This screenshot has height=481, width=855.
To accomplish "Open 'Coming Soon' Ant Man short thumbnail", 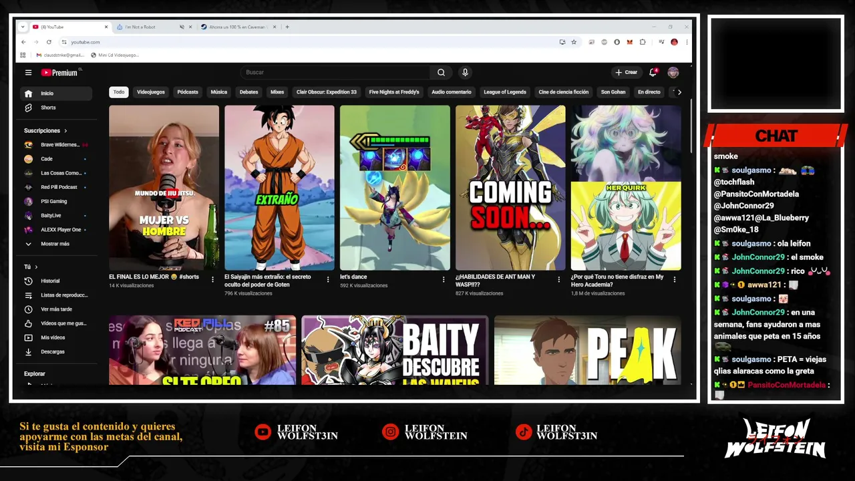I will pos(510,188).
